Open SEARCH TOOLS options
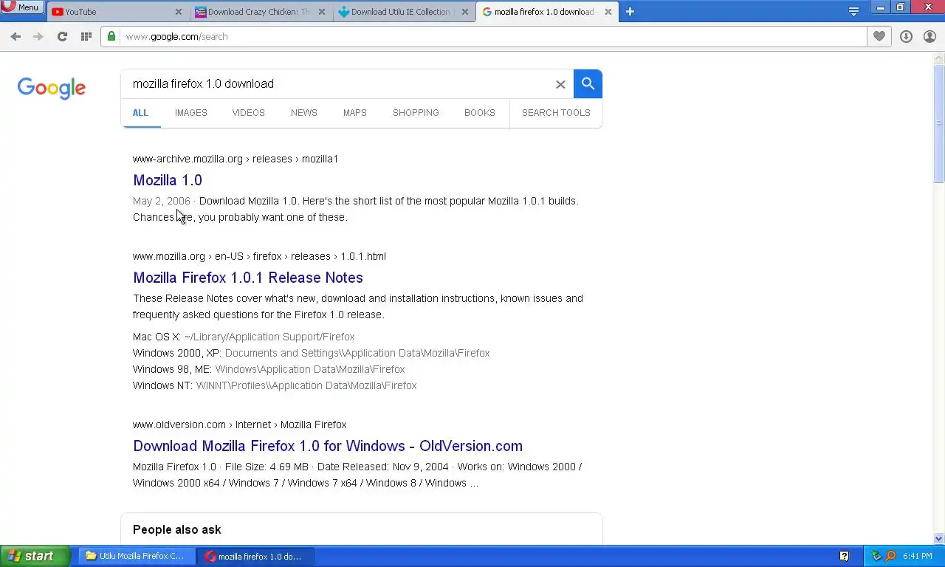Viewport: 945px width, 567px height. 556,113
